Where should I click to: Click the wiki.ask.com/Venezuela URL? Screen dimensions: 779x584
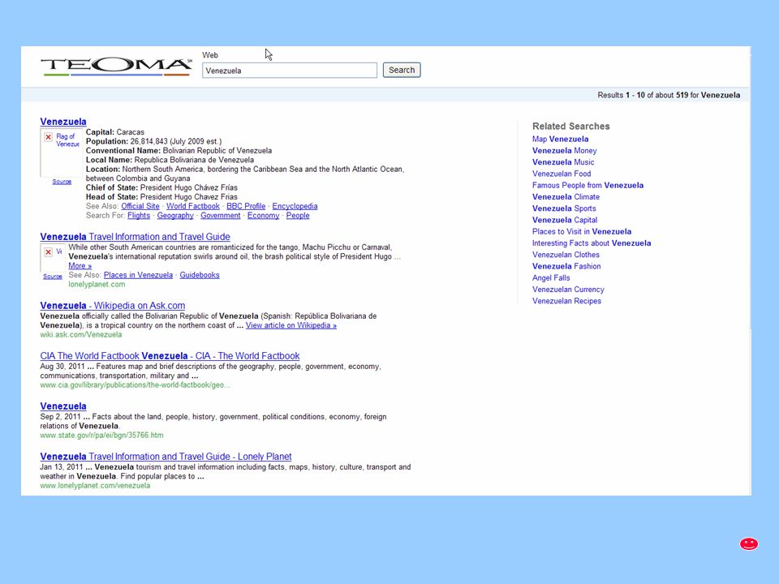point(81,335)
